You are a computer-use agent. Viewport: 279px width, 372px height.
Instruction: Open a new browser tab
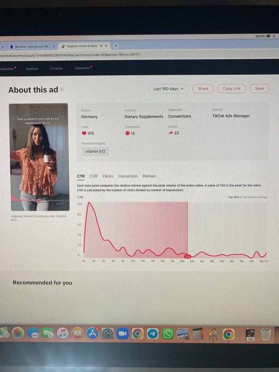click(116, 46)
